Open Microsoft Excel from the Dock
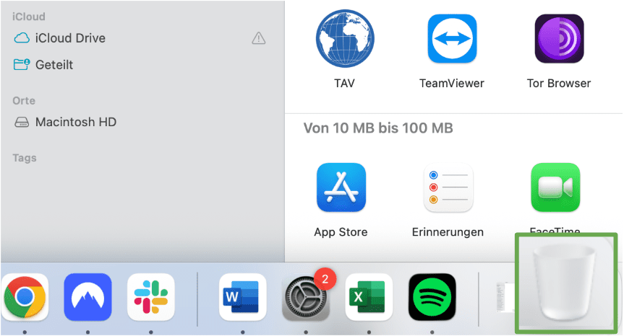Image resolution: width=624 pixels, height=336 pixels. (x=369, y=297)
